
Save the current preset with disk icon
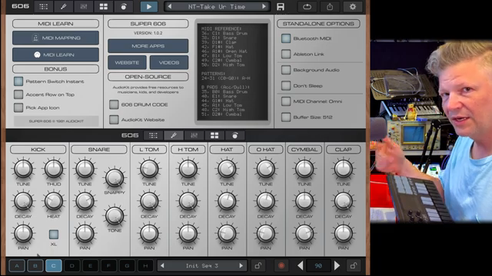[x=281, y=7]
